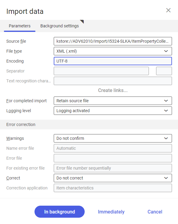Click into the Encoding UTF-8 field
Image resolution: width=178 pixels, height=224 pixels.
pos(113,61)
